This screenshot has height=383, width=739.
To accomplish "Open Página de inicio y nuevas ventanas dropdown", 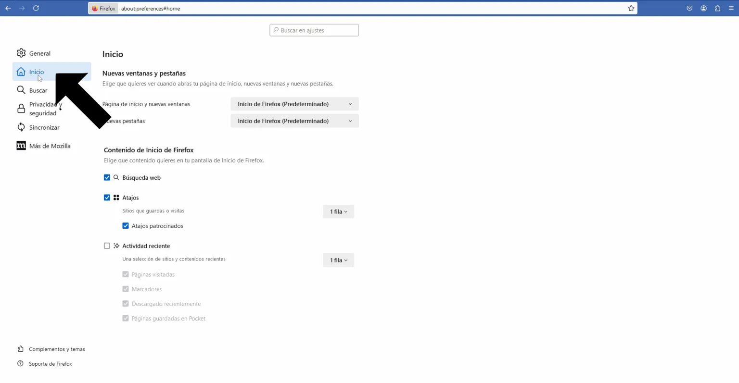I will point(294,104).
